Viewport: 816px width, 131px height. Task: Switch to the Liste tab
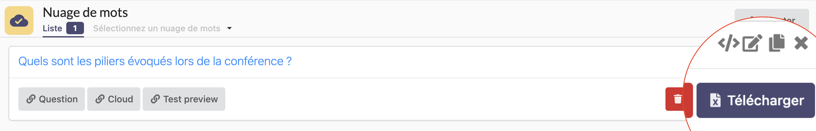point(52,29)
